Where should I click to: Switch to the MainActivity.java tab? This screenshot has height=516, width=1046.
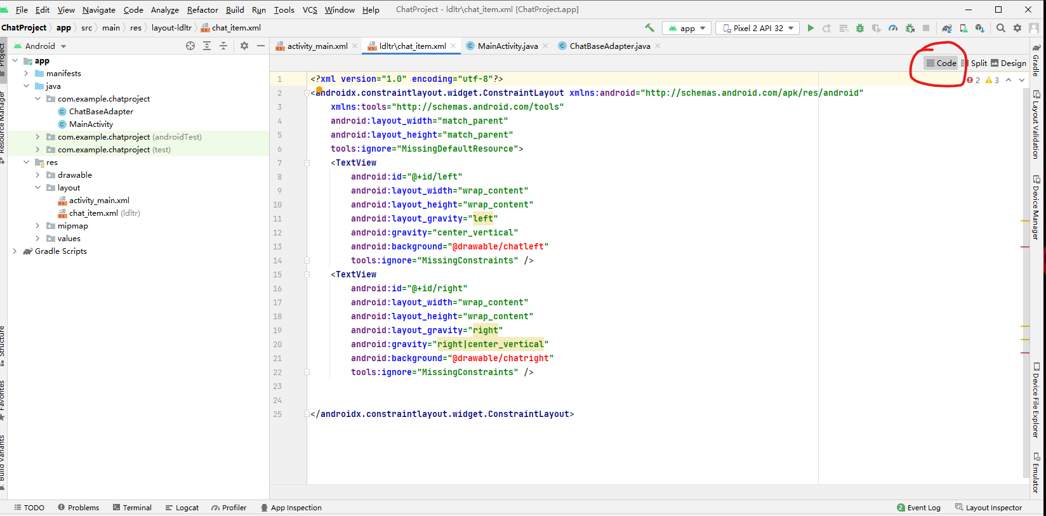click(507, 46)
